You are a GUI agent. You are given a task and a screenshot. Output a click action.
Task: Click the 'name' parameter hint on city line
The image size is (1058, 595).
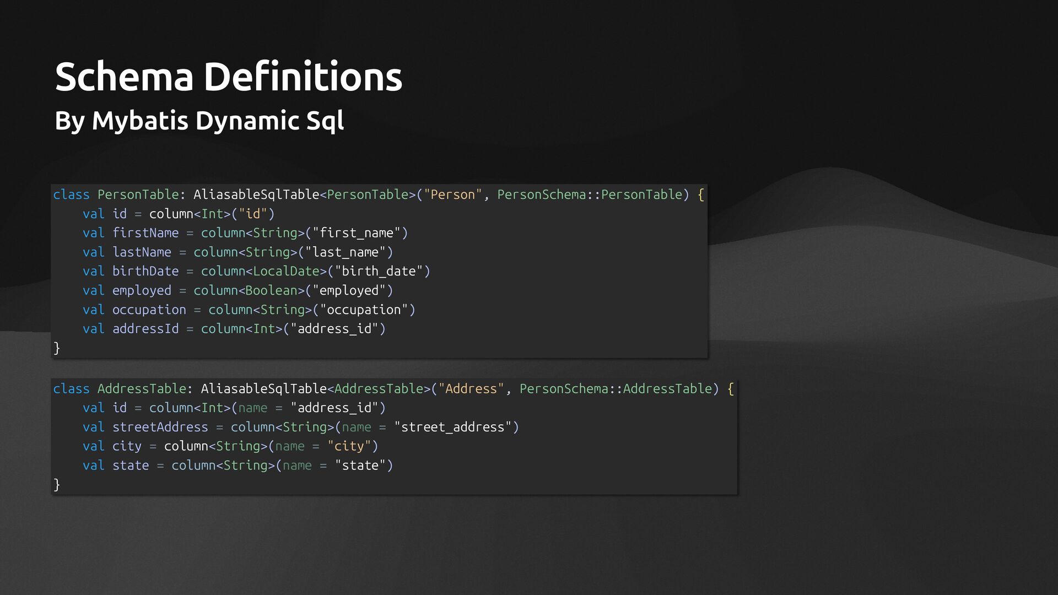click(x=289, y=446)
